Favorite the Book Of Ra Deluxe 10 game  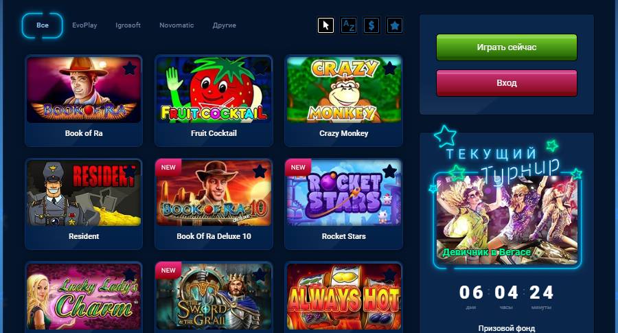(x=260, y=172)
